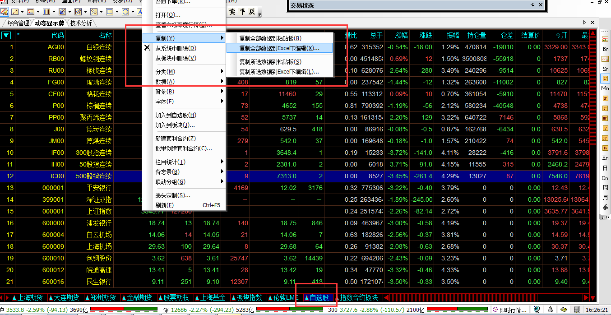Click the 1h hourly period icon
611x315 pixels.
point(605,148)
